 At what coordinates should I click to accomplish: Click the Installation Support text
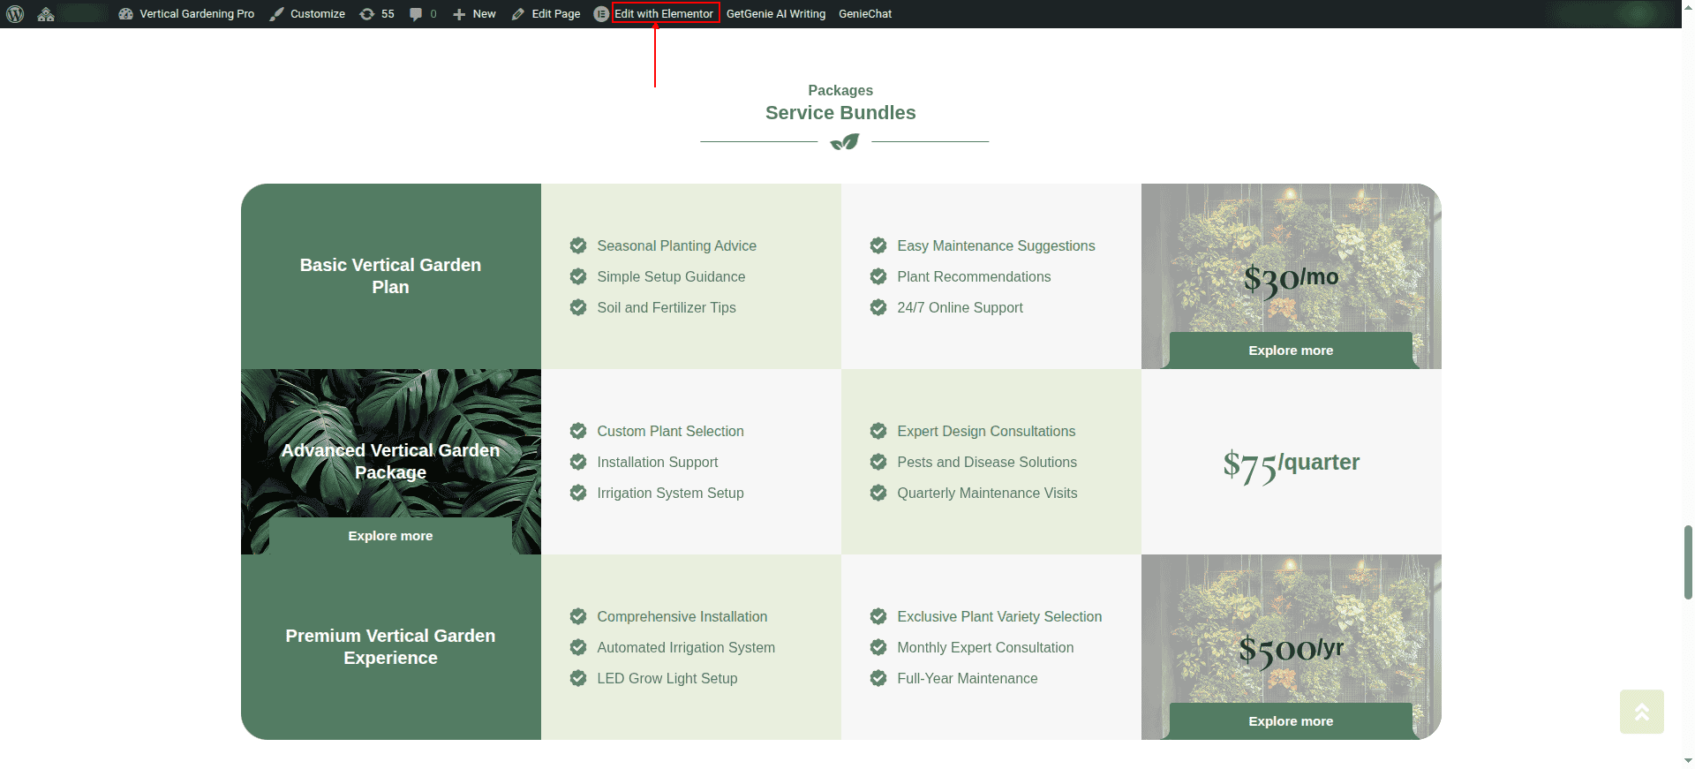click(x=658, y=462)
